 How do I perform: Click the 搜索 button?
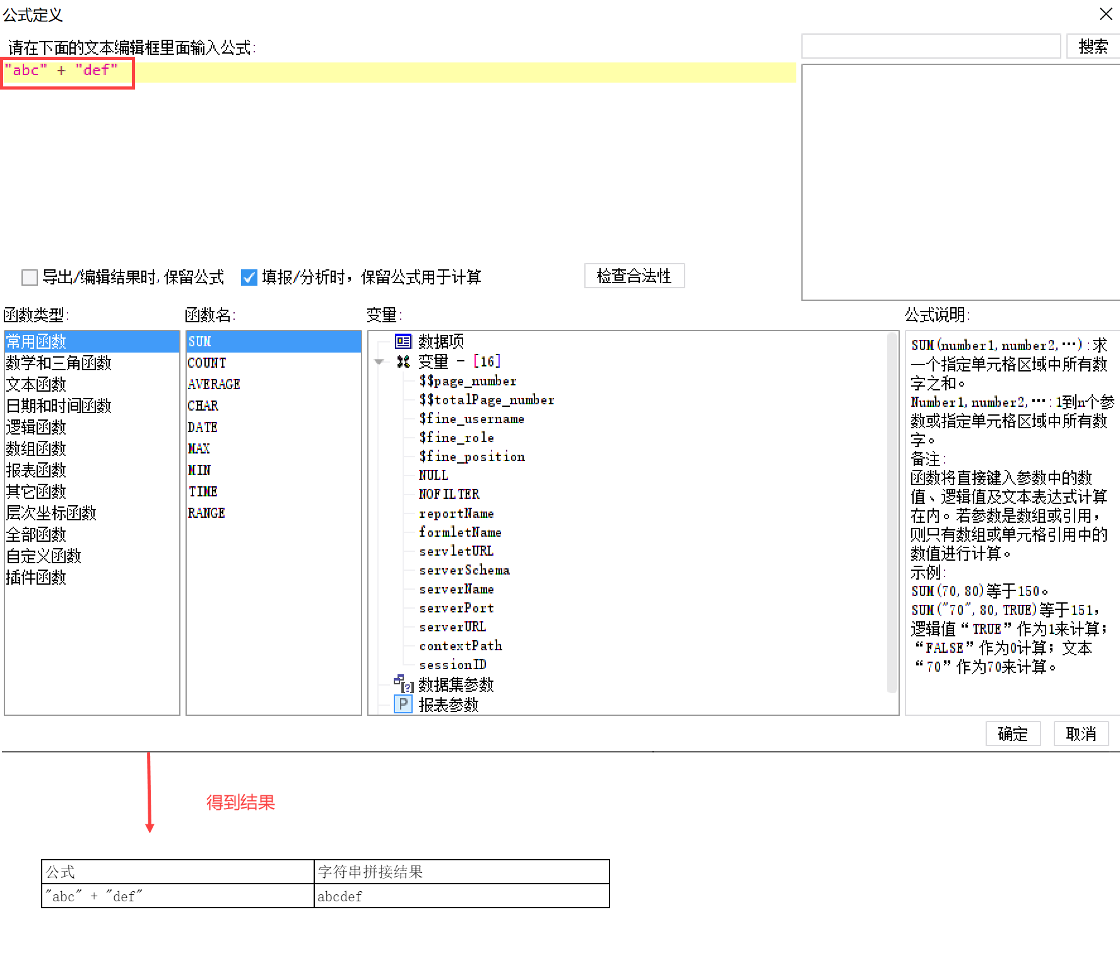1093,47
